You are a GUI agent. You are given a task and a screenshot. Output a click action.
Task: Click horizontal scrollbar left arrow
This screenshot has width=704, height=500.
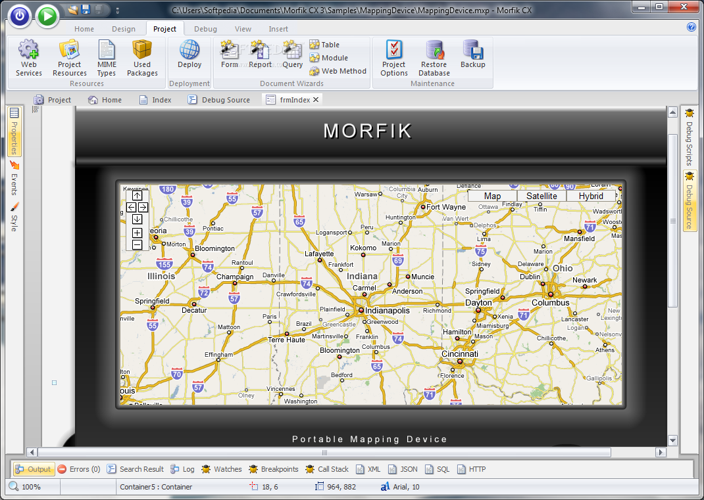click(x=32, y=452)
